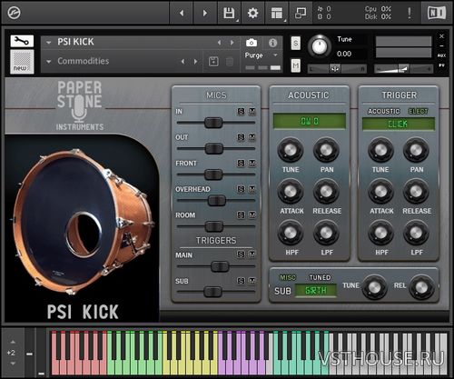
Task: Select next PSI KICK instrument arrow
Action: (x=232, y=43)
